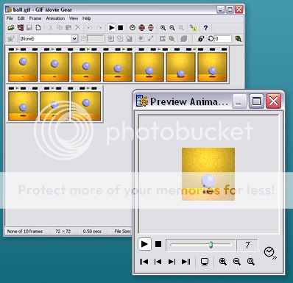Play the animation from main toolbar
Screen dimensions: 293x283
[x=111, y=28]
